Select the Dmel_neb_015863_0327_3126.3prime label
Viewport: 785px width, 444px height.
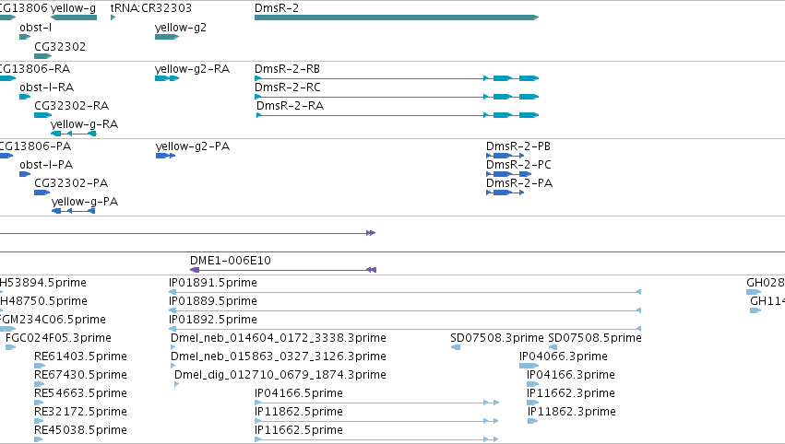click(279, 356)
